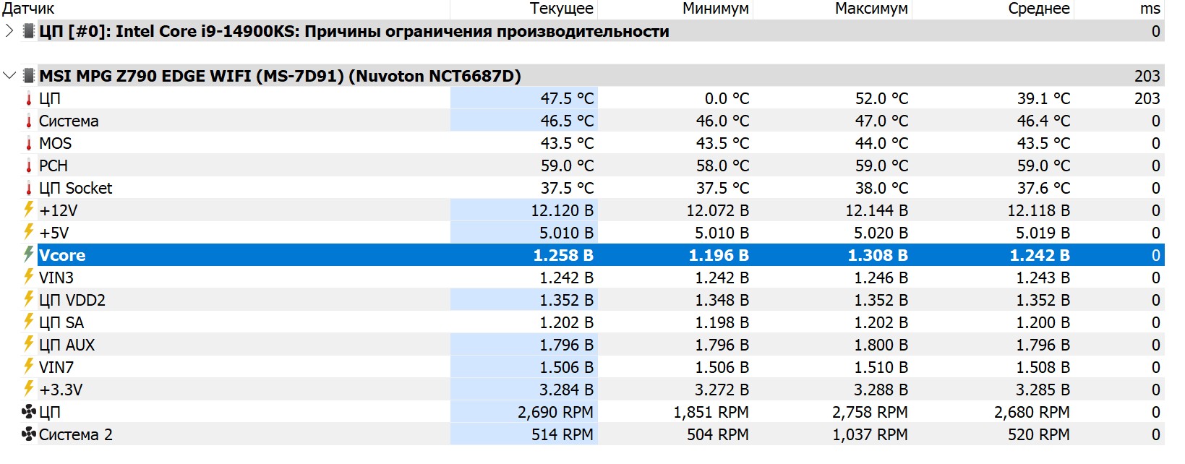Click the chip icon beside the Intel Core i9 row
Image resolution: width=1185 pixels, height=464 pixels.
pos(29,31)
